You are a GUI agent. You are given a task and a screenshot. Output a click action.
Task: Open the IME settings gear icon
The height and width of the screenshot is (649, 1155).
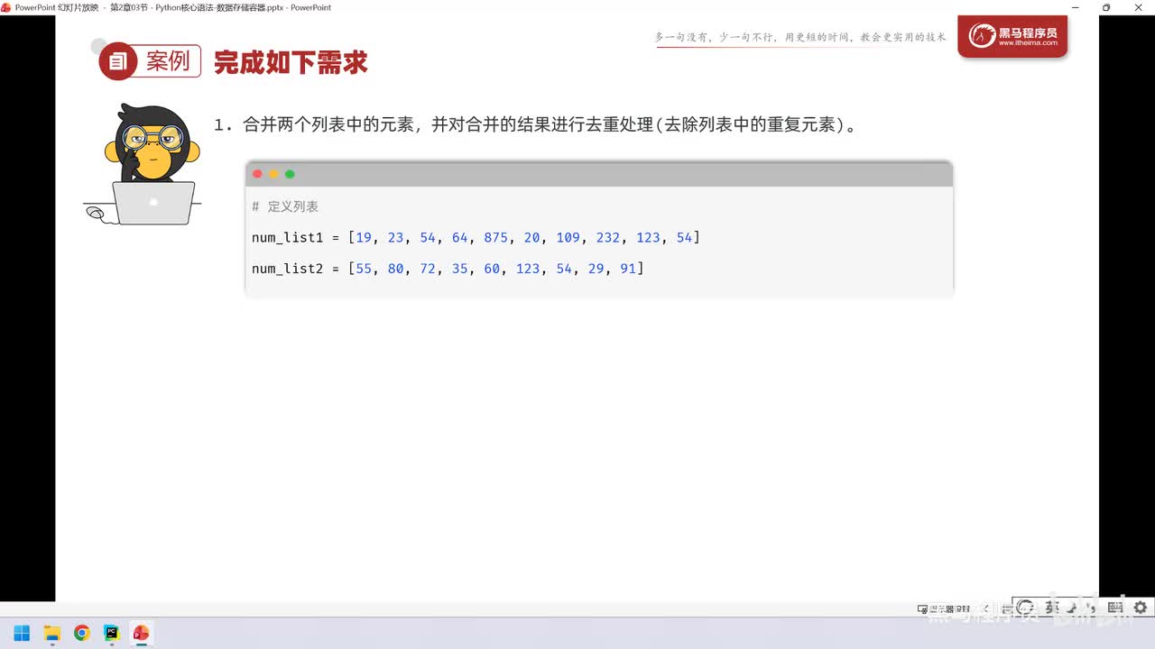1141,608
